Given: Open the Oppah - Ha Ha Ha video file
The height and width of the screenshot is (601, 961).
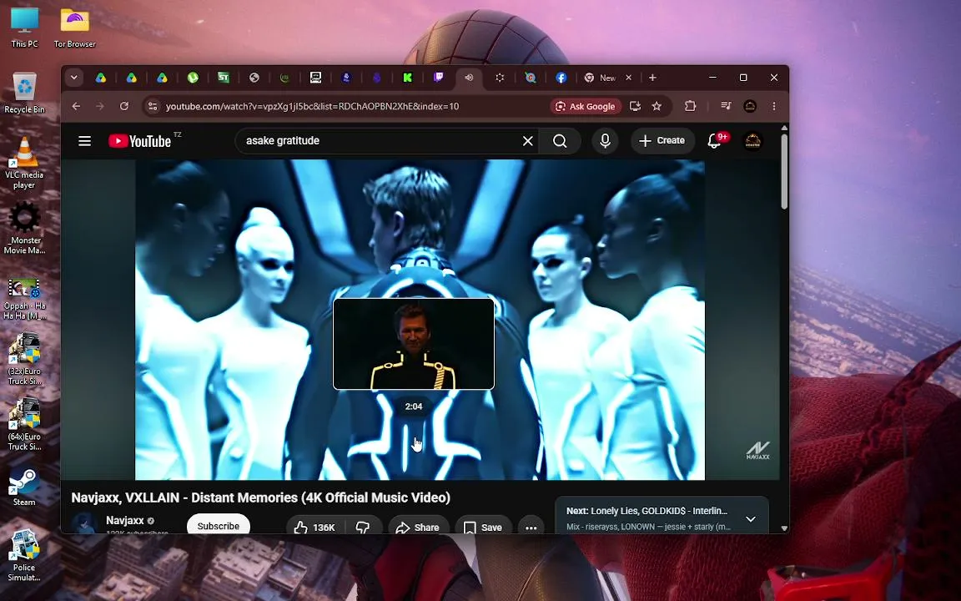Looking at the screenshot, I should click(x=24, y=299).
